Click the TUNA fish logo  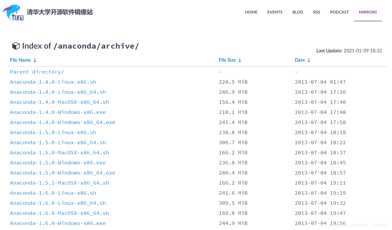pos(13,12)
